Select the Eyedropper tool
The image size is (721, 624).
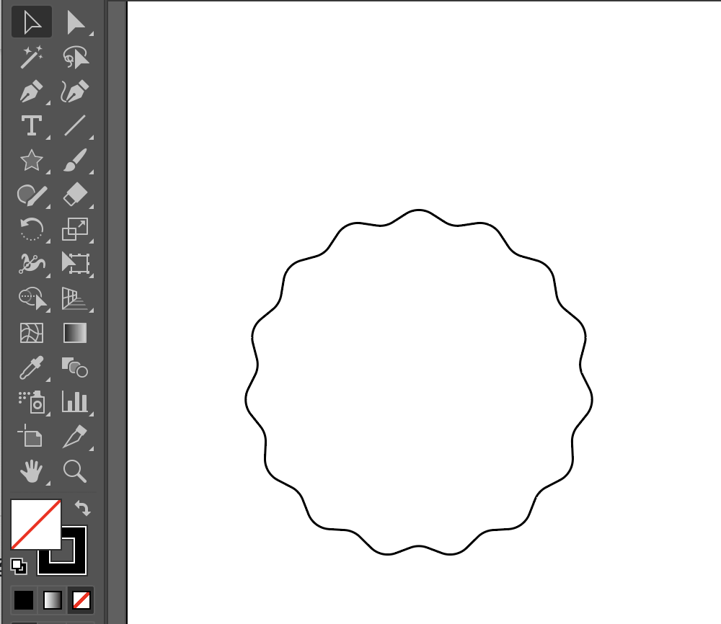31,367
